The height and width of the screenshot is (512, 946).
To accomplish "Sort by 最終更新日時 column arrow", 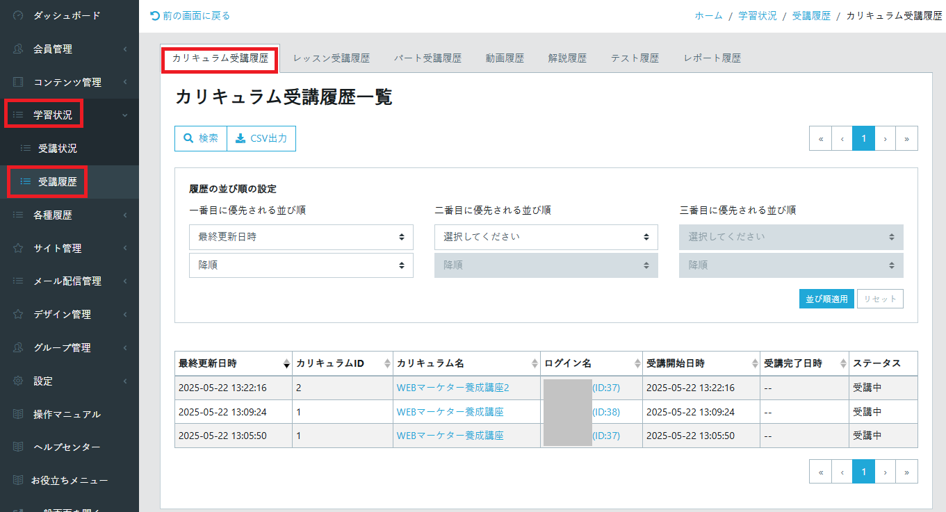I will pos(286,363).
